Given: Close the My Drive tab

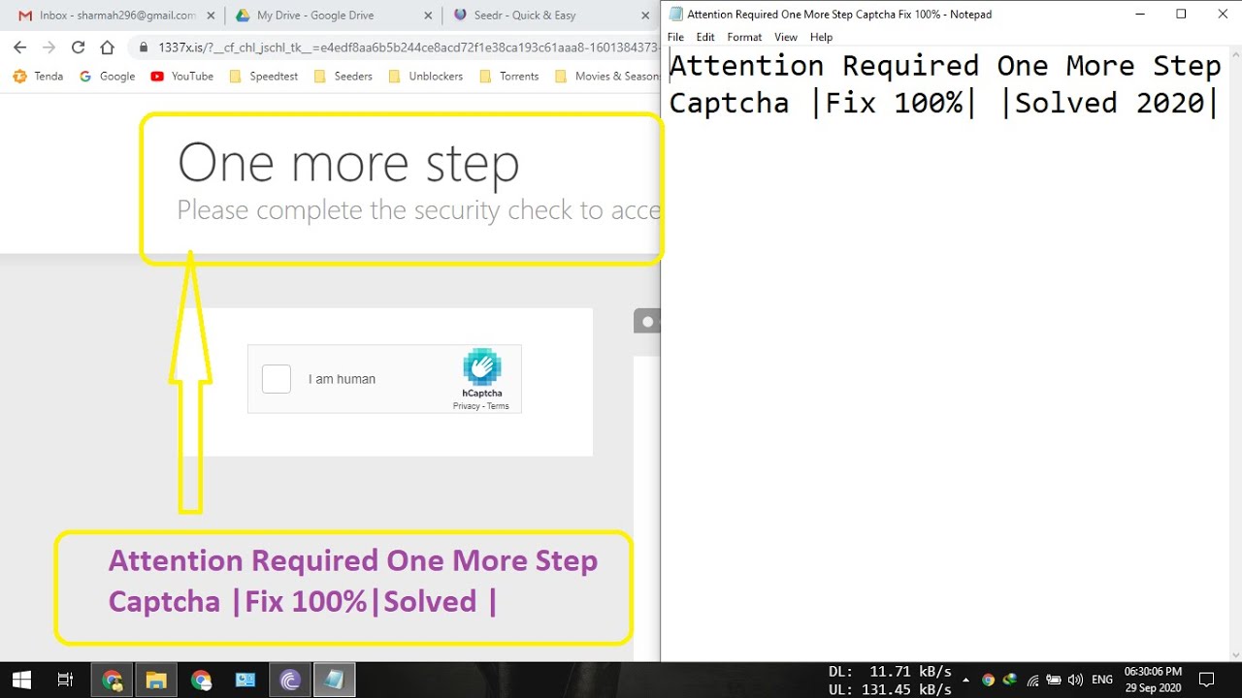Looking at the screenshot, I should [428, 16].
